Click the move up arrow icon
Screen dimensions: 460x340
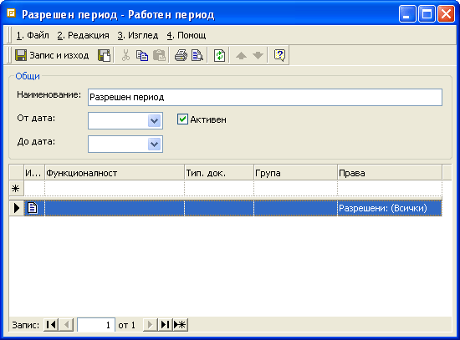241,55
